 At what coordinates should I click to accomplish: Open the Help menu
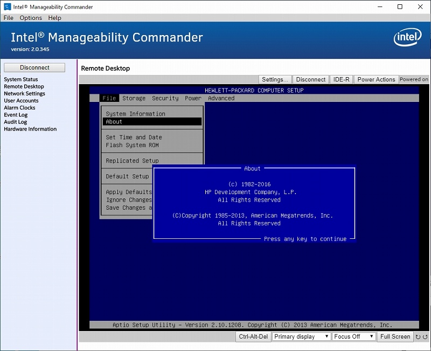55,18
